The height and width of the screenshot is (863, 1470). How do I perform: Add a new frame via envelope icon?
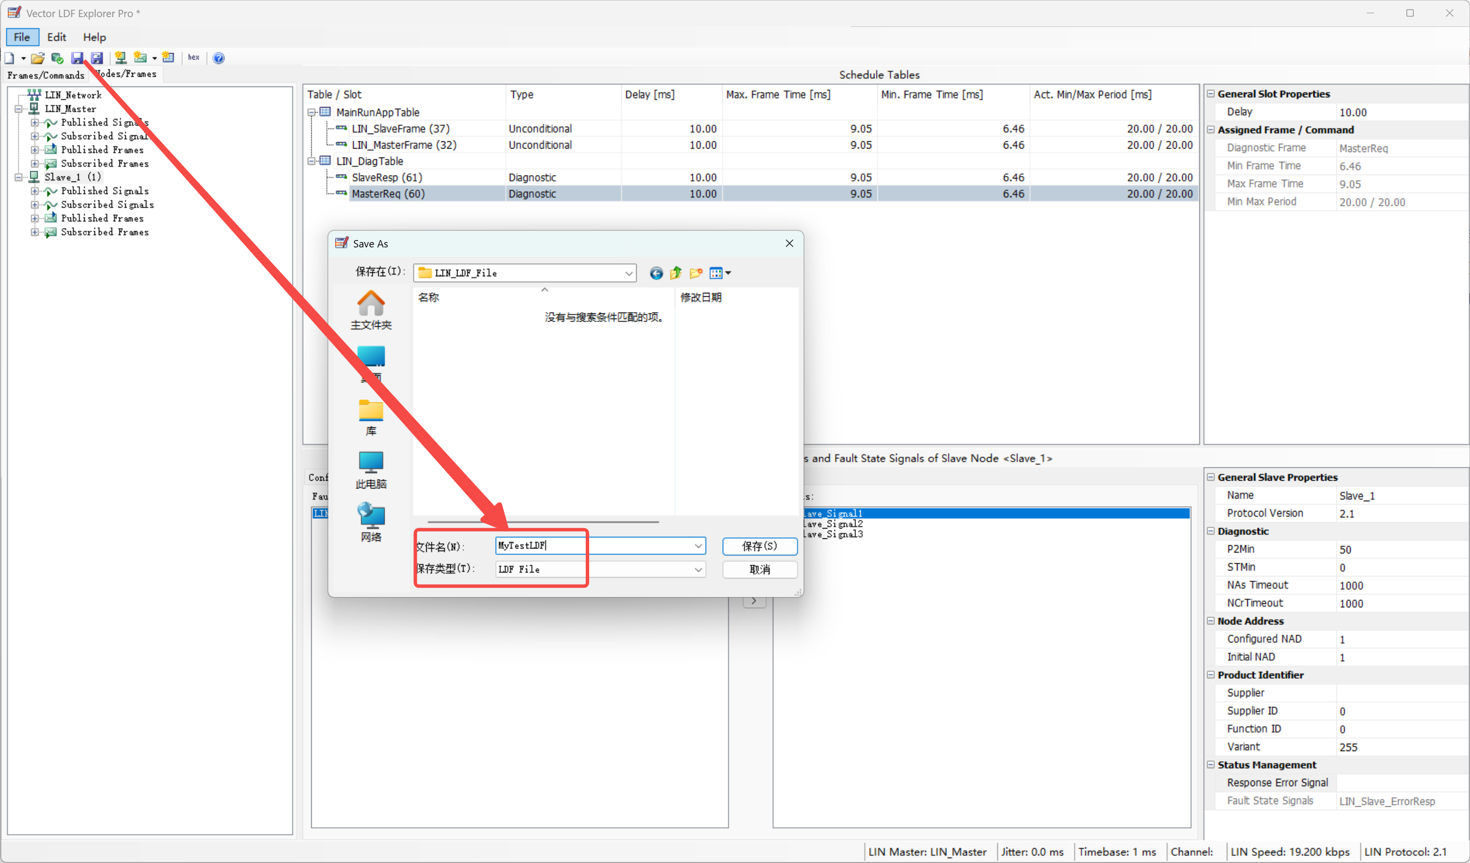(x=140, y=58)
